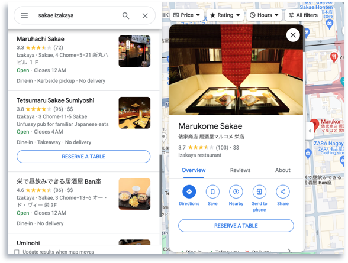The height and width of the screenshot is (263, 348).
Task: Click the '(103)' review count
Action: [x=222, y=147]
